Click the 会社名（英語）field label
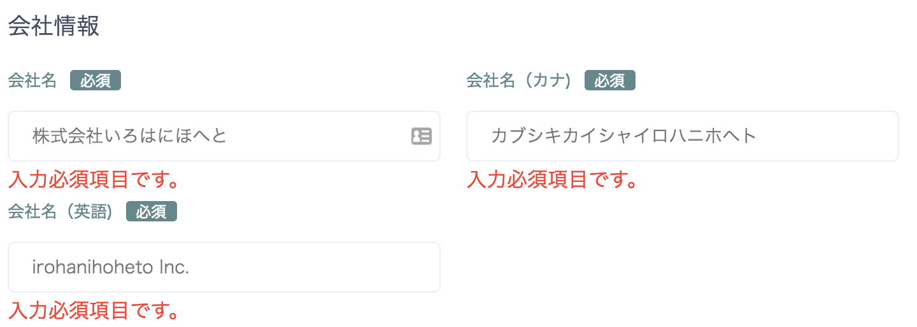 coord(60,212)
